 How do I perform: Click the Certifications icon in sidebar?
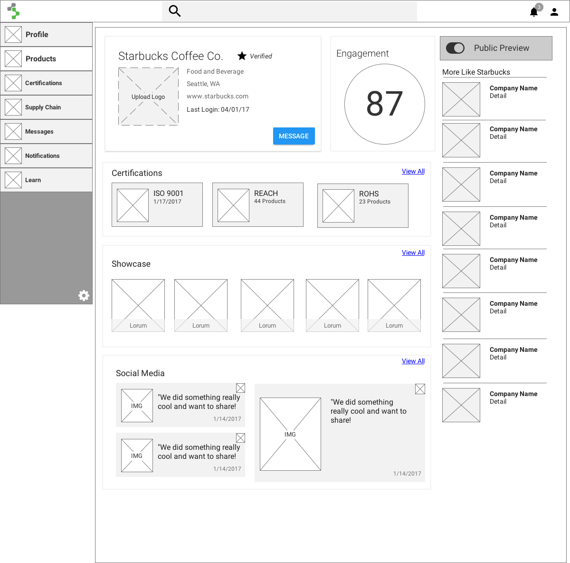[13, 83]
